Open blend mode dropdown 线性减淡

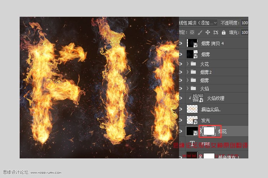(x=198, y=23)
